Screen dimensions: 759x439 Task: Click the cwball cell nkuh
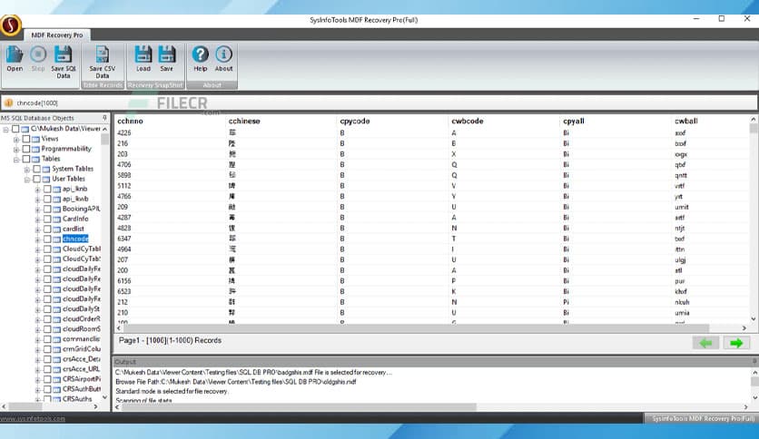pyautogui.click(x=682, y=302)
